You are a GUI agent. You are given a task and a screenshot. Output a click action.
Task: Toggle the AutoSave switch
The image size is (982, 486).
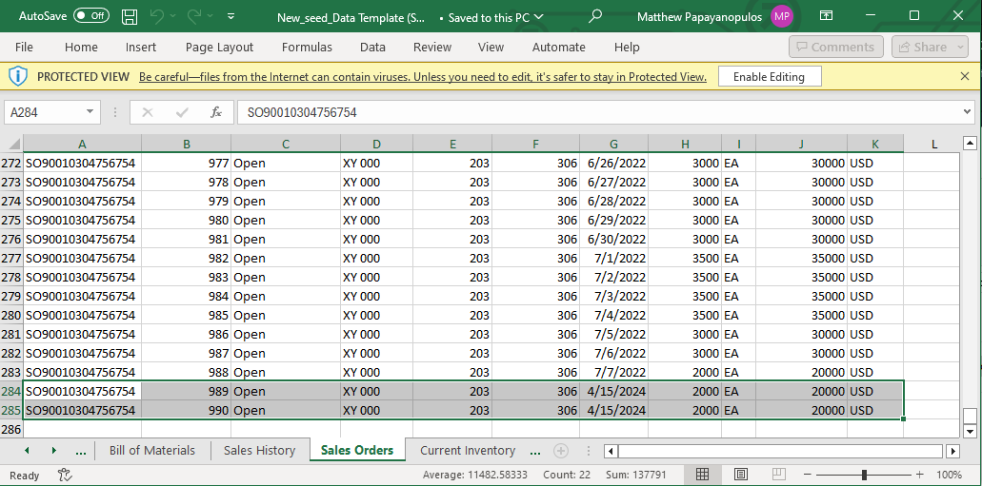tap(91, 16)
